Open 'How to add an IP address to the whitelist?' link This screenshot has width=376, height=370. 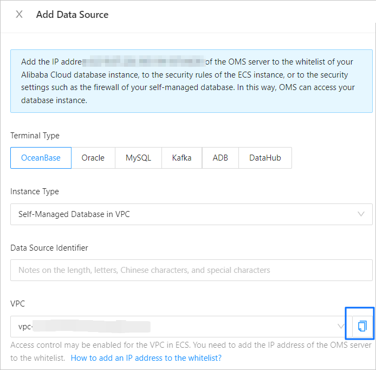tap(146, 358)
